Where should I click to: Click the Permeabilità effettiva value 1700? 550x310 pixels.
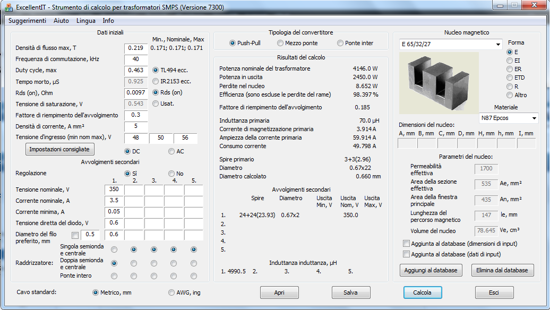click(x=486, y=169)
